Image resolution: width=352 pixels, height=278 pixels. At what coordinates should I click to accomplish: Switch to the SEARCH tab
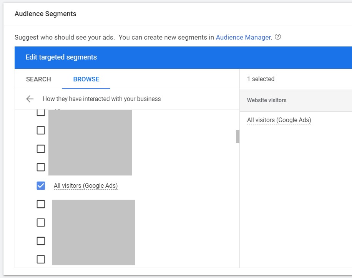point(38,79)
